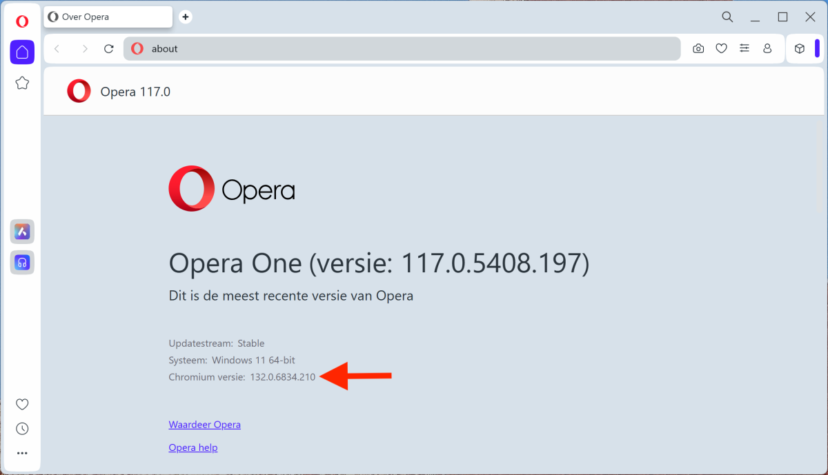Take a snapshot with camera icon
This screenshot has width=828, height=475.
coord(698,48)
